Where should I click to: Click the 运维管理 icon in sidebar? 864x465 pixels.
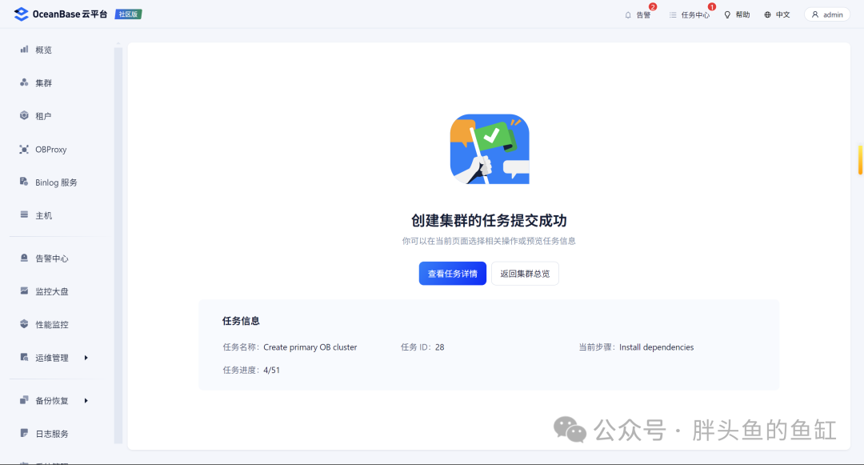click(24, 357)
